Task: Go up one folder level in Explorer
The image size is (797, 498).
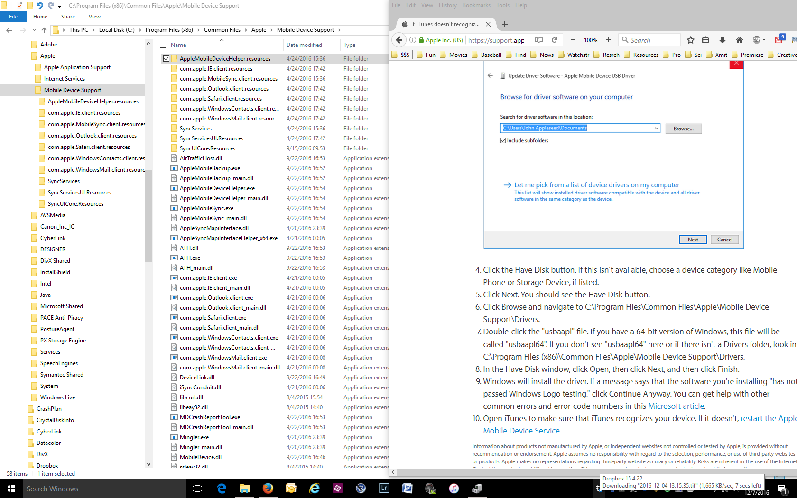Action: 44,30
